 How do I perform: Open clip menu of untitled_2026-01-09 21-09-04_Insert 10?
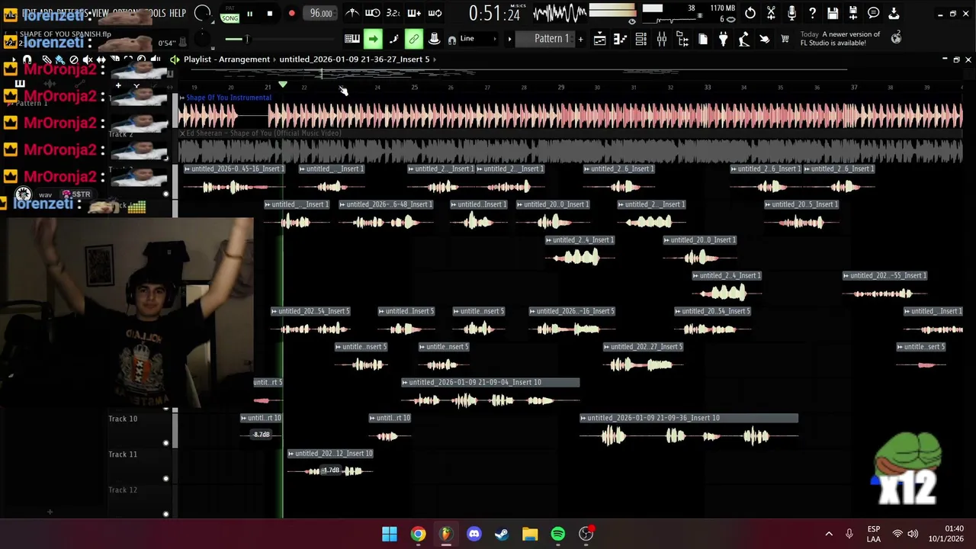coord(406,383)
